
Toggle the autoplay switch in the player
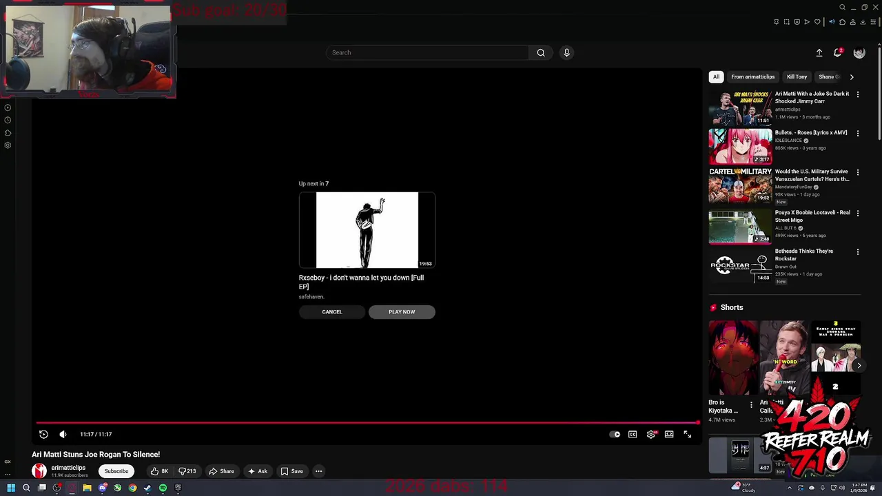click(x=615, y=434)
